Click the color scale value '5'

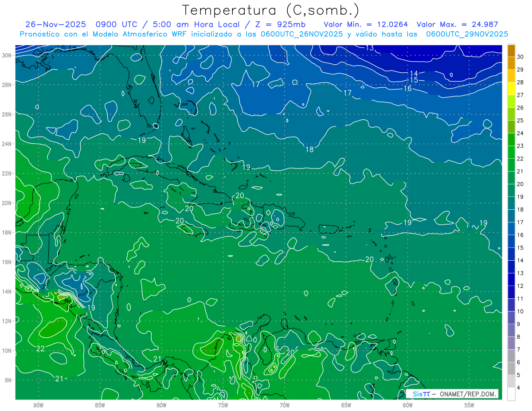point(519,375)
